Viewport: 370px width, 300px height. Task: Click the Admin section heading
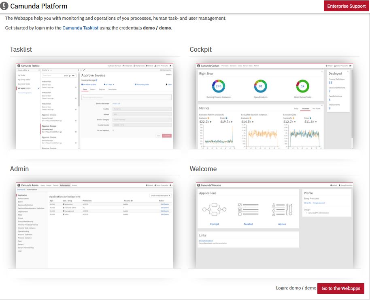click(19, 169)
